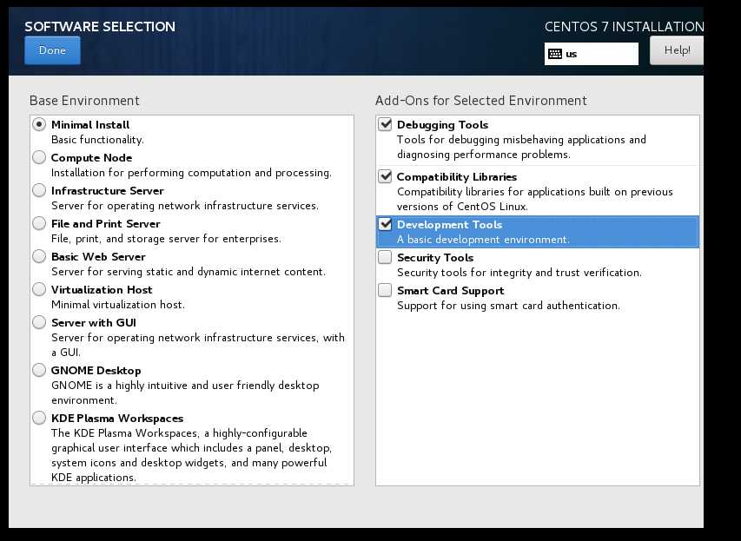The image size is (741, 541).
Task: Select the Compute Node radio button
Action: [39, 157]
